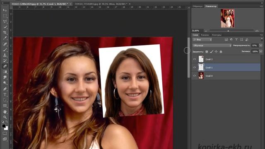
Task: Toggle Quick Mask mode
Action: (5, 133)
